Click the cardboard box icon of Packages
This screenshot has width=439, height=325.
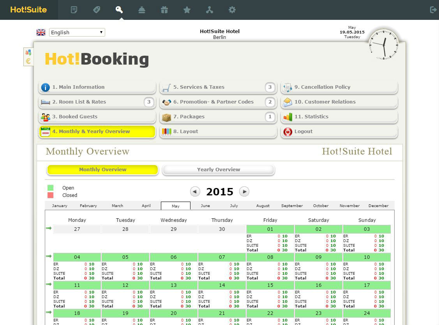click(166, 117)
